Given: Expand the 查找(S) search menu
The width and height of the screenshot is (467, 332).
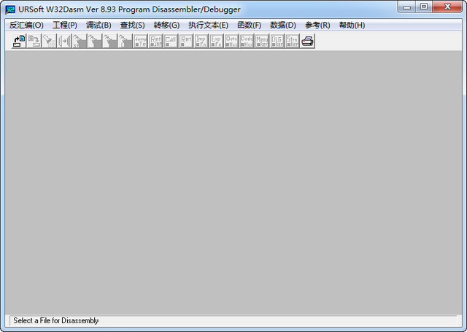Looking at the screenshot, I should point(132,25).
